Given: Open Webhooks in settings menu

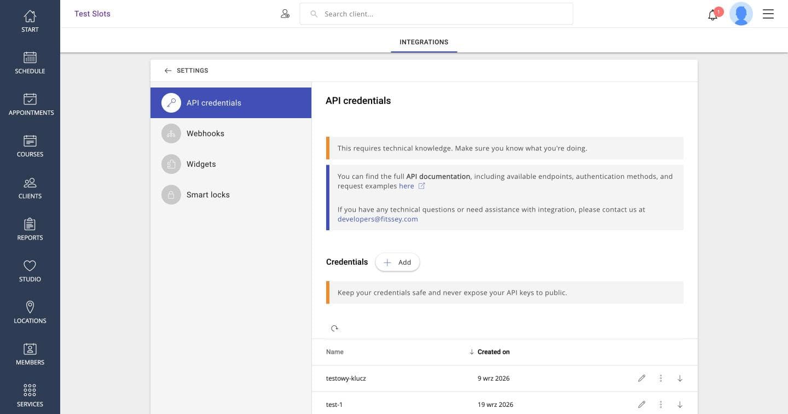Looking at the screenshot, I should [231, 133].
